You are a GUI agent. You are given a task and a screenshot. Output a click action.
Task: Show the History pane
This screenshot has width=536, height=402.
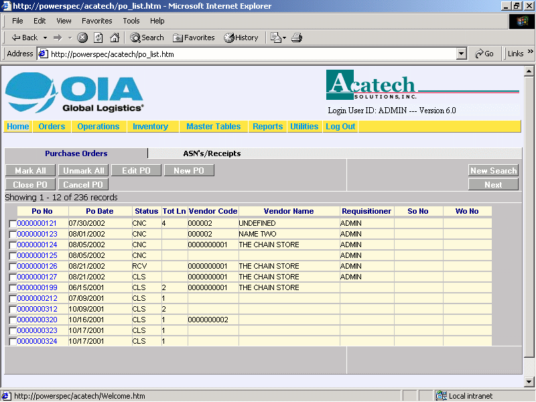tap(241, 38)
